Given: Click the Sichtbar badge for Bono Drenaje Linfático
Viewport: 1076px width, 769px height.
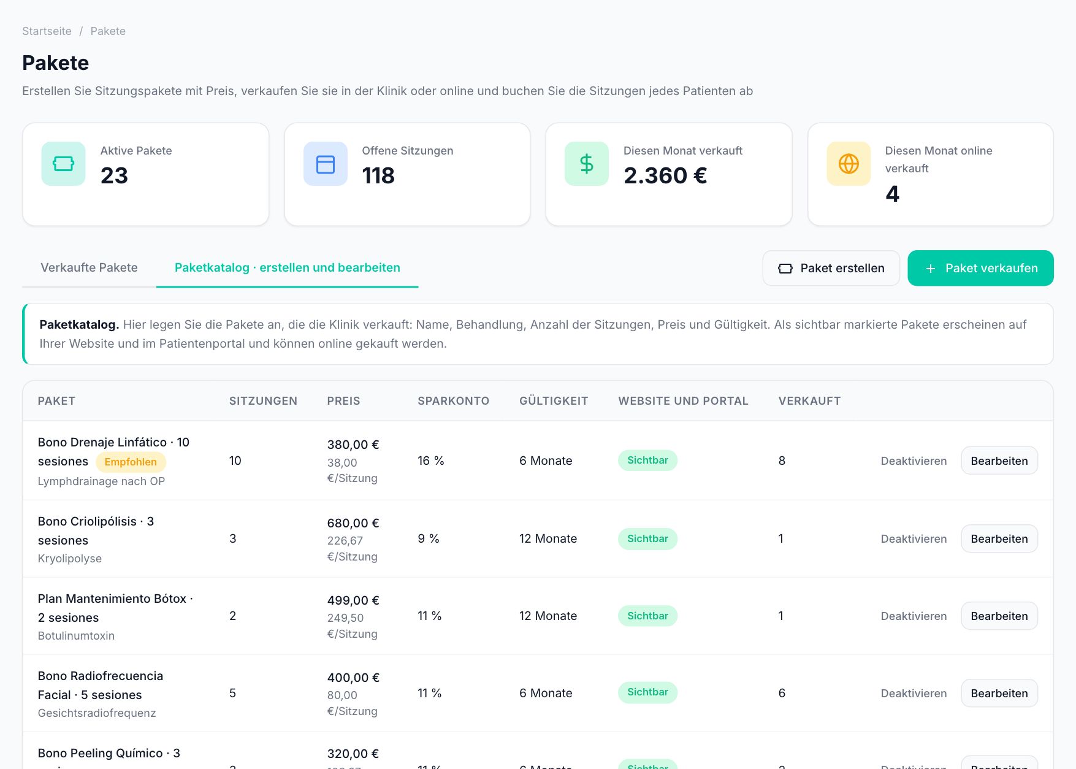Looking at the screenshot, I should coord(647,460).
